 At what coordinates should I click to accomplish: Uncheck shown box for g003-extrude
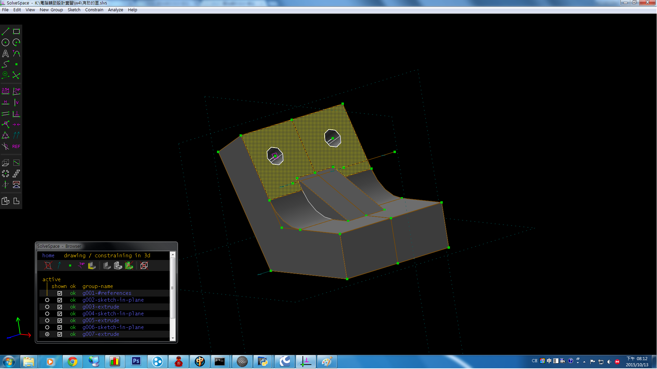(x=60, y=307)
